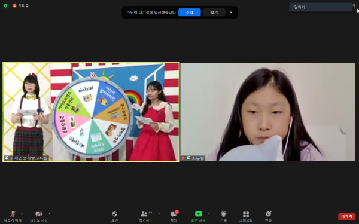Screen dimensions: 359x224
Task: Click the green encryption shield icon
Action: 6,5
